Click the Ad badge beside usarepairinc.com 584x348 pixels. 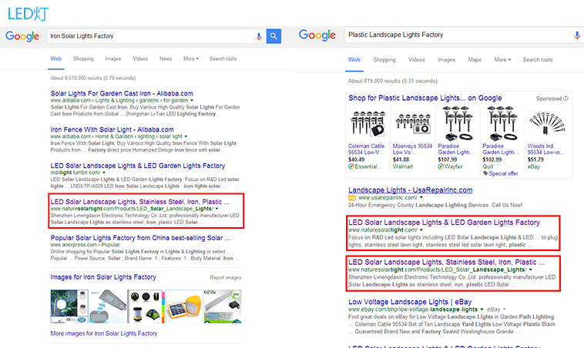[x=352, y=198]
